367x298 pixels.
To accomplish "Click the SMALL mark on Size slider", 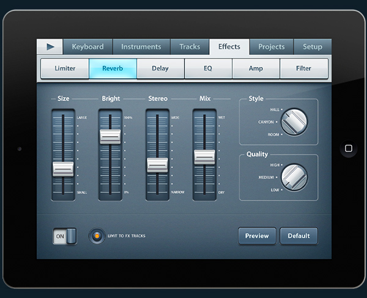I will coord(82,192).
